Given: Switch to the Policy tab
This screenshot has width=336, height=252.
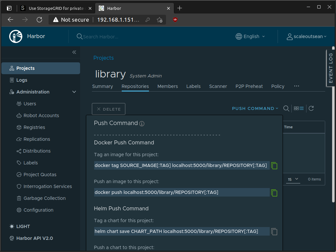Looking at the screenshot, I should pos(278,86).
